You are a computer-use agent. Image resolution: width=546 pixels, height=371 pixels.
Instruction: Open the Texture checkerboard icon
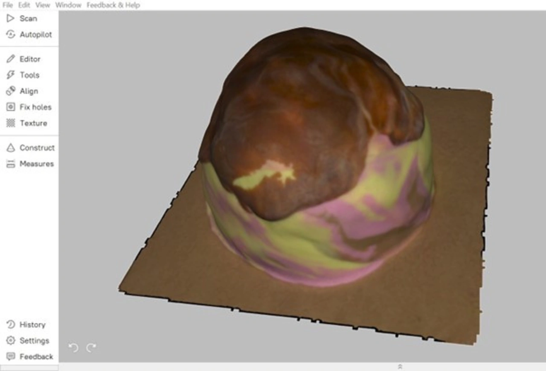11,123
